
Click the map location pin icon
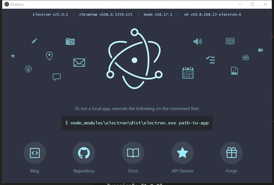[49, 56]
